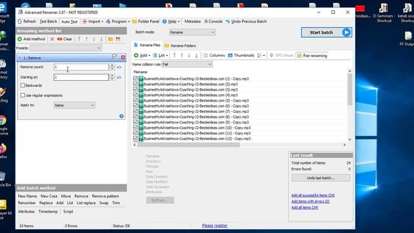414x233 pixels.
Task: Run Test Batch from the toolbar
Action: (x=48, y=21)
